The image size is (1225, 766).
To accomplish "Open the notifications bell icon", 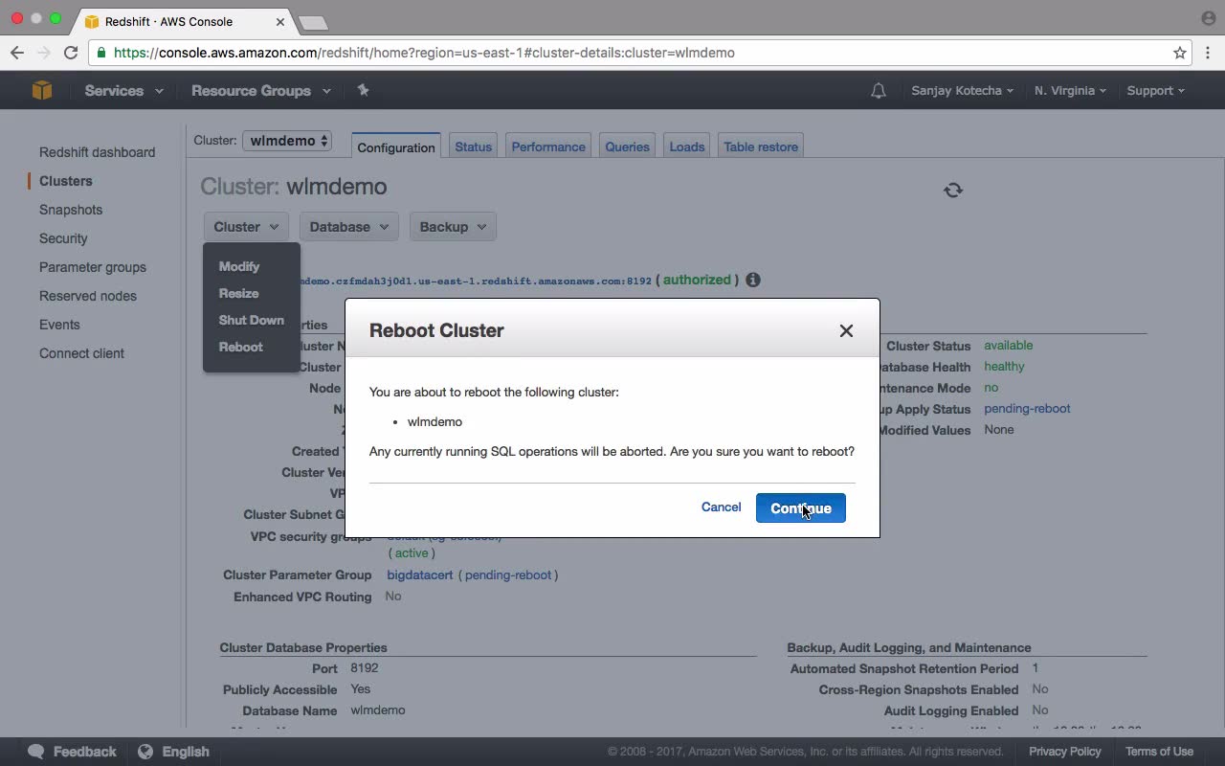I will pyautogui.click(x=878, y=91).
